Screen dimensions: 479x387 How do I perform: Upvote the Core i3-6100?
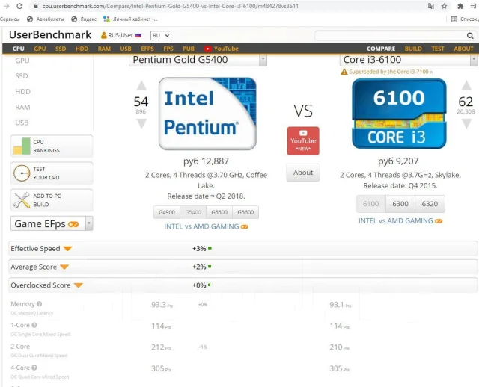466,86
